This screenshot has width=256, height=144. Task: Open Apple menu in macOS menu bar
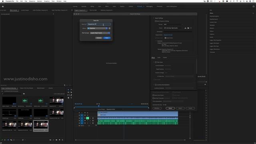pyautogui.click(x=3, y=1)
